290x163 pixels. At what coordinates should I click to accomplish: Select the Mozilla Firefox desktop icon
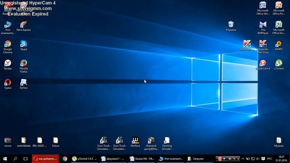pyautogui.click(x=24, y=66)
